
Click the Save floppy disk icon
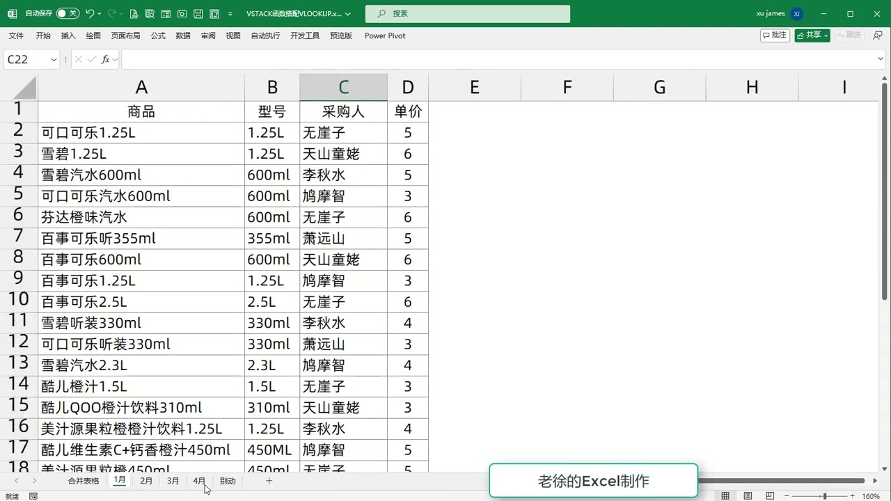point(198,13)
